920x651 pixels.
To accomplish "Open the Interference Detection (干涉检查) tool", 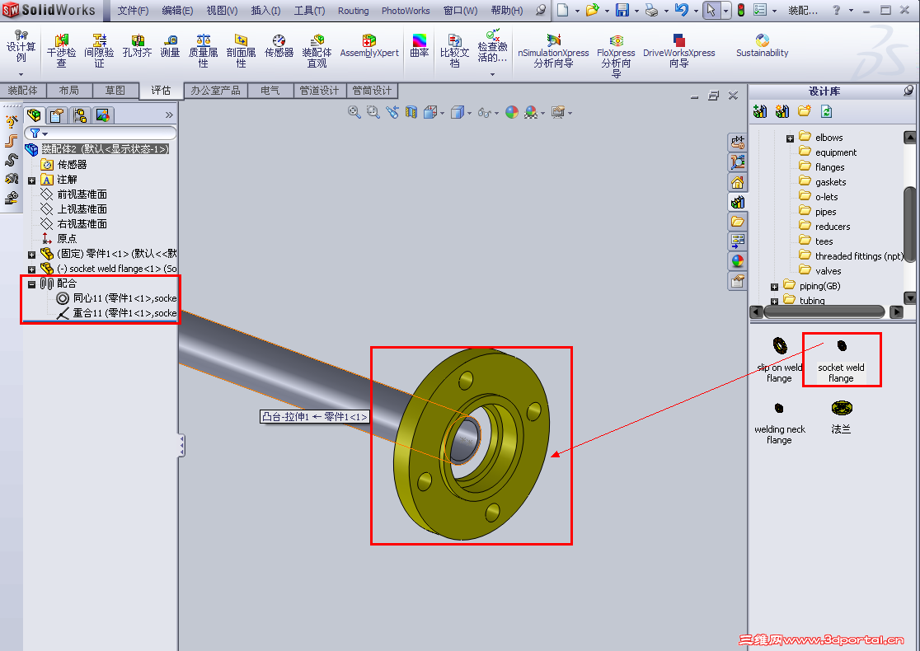I will pyautogui.click(x=61, y=51).
